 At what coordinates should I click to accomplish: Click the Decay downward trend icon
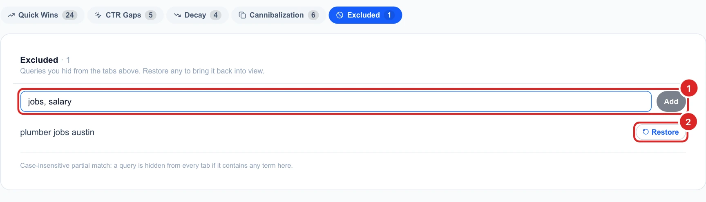pos(177,15)
